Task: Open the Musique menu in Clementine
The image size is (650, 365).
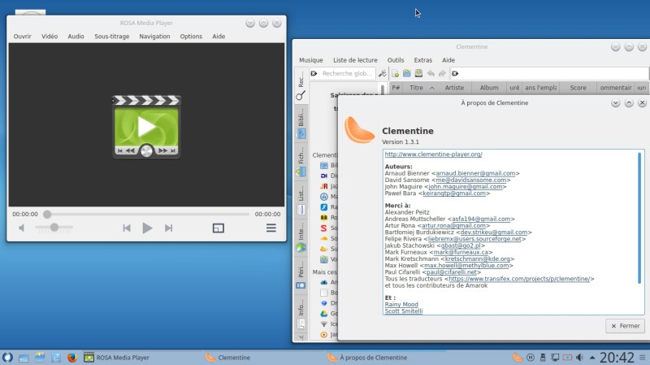Action: pos(311,60)
